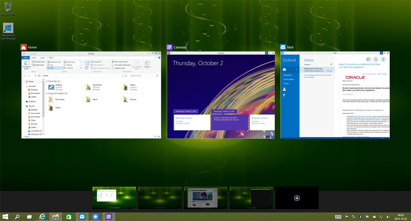Open the Group by dropdown
The height and width of the screenshot is (221, 411).
(x=97, y=62)
